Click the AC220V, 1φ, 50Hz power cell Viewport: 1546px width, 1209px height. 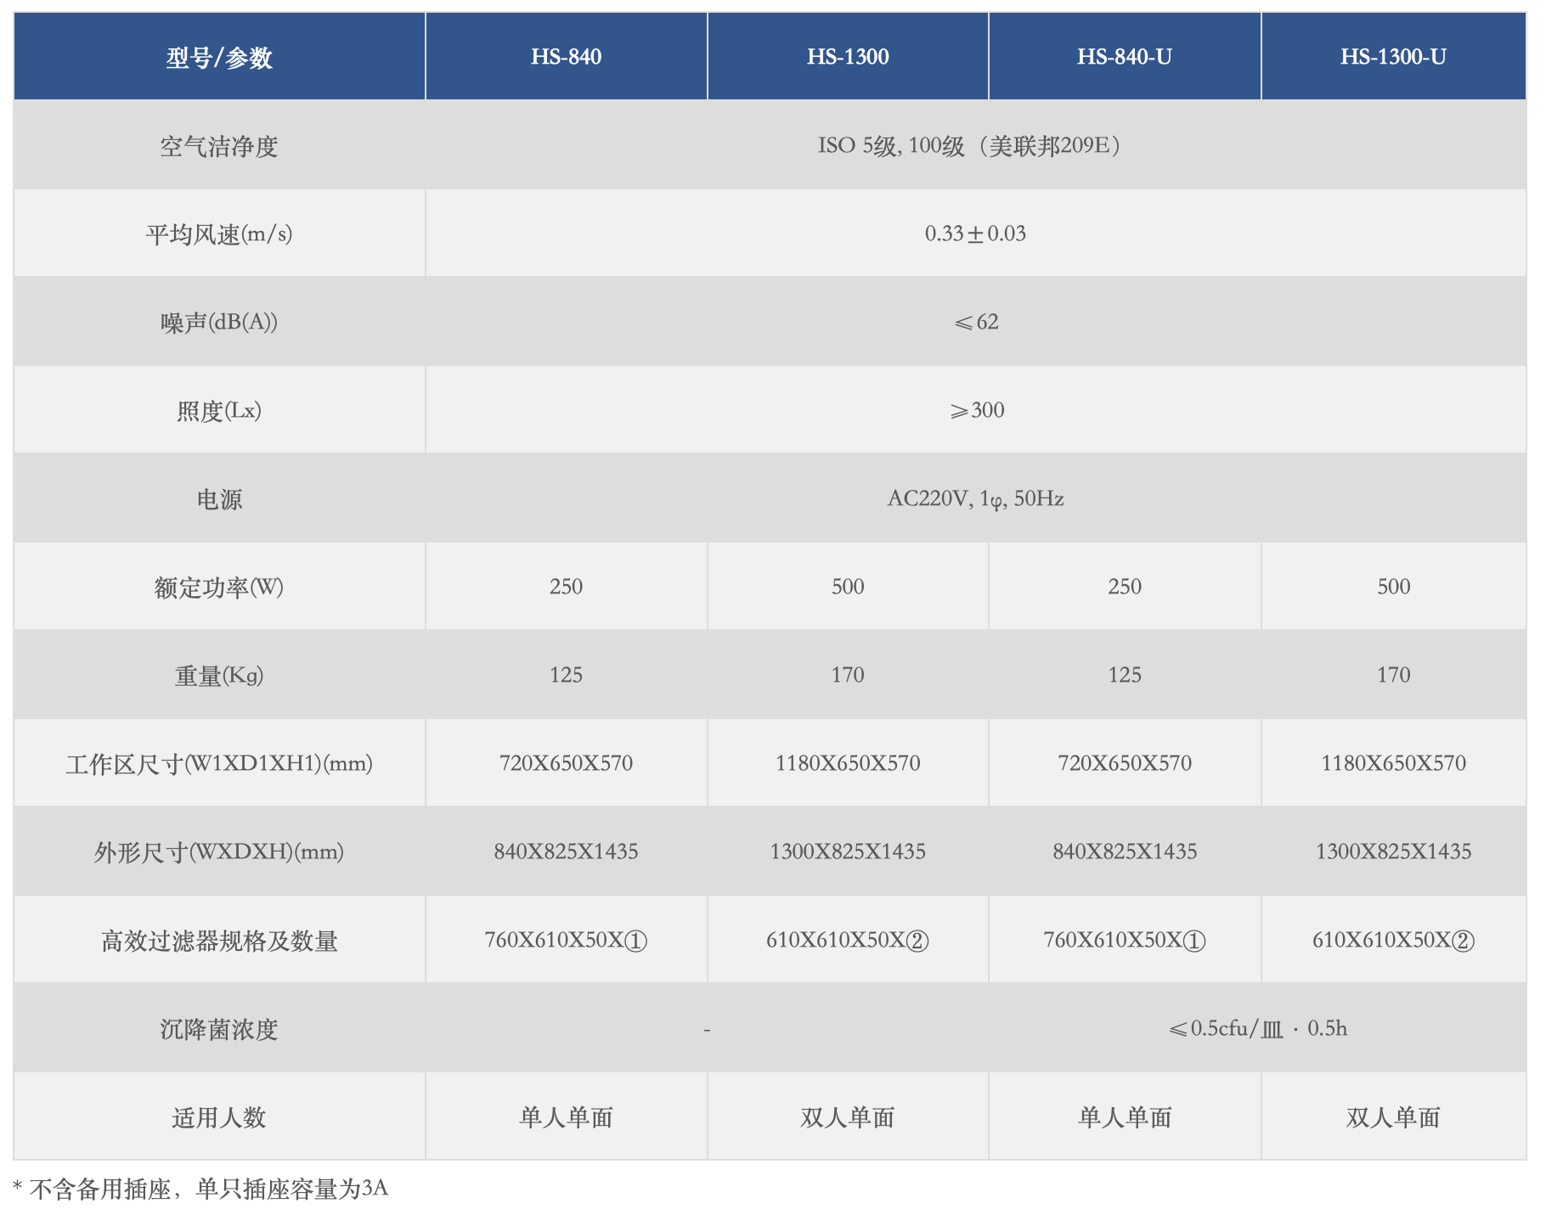tap(977, 498)
